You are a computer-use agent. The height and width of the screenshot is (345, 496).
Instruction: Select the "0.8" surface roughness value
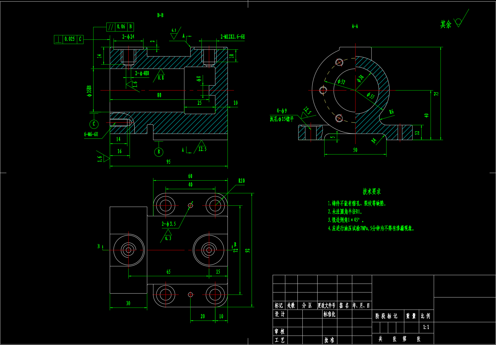[x=161, y=78]
